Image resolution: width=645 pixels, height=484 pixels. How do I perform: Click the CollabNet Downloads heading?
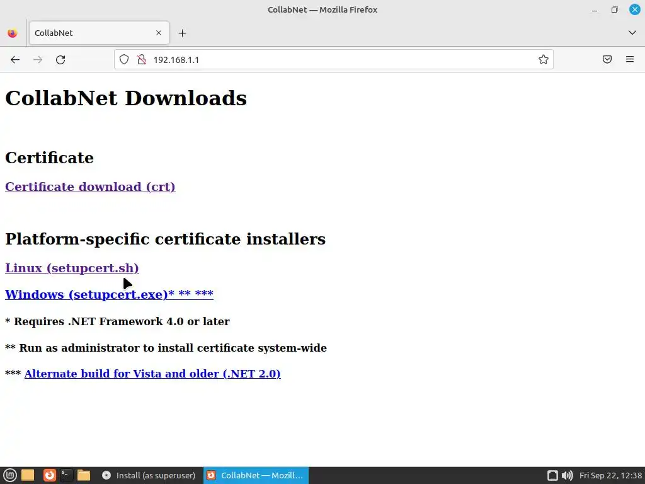click(x=126, y=98)
